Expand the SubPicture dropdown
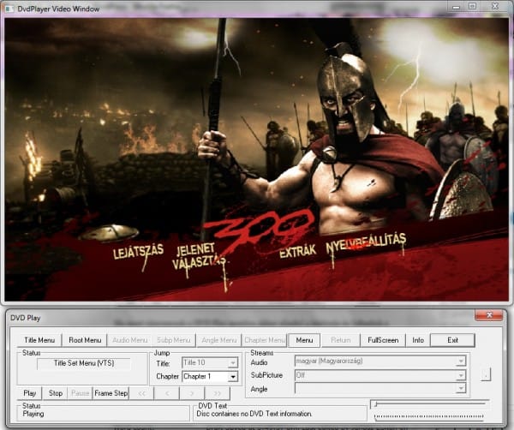 [x=461, y=375]
